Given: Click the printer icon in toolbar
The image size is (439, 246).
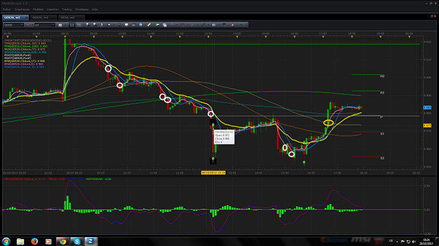Looking at the screenshot, I should pyautogui.click(x=164, y=25).
